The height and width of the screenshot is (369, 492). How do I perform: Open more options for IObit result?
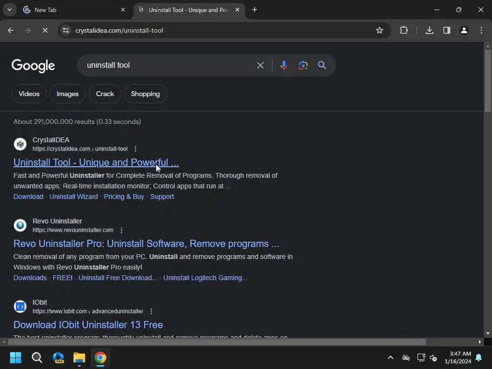click(x=151, y=311)
